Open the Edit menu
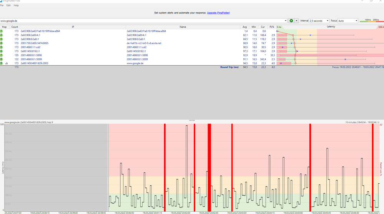 coord(8,5)
